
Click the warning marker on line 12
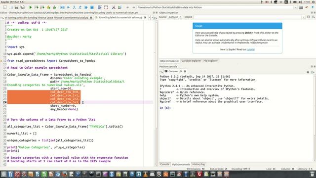tap(1, 61)
